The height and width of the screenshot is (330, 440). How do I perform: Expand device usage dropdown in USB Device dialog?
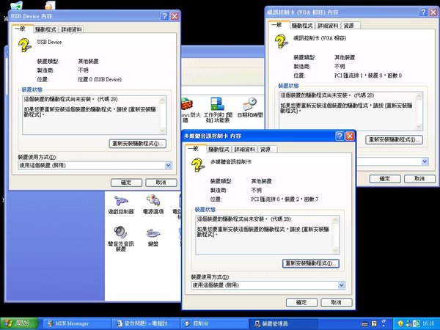click(x=168, y=165)
